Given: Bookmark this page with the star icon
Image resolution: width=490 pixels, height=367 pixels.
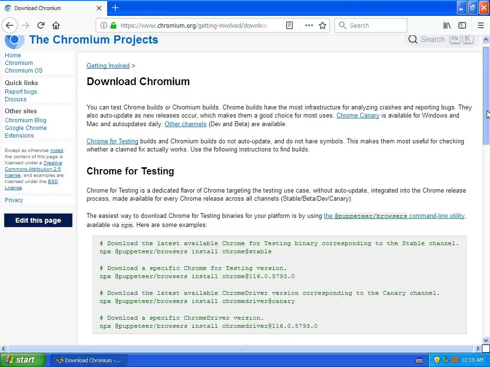Looking at the screenshot, I should [323, 26].
